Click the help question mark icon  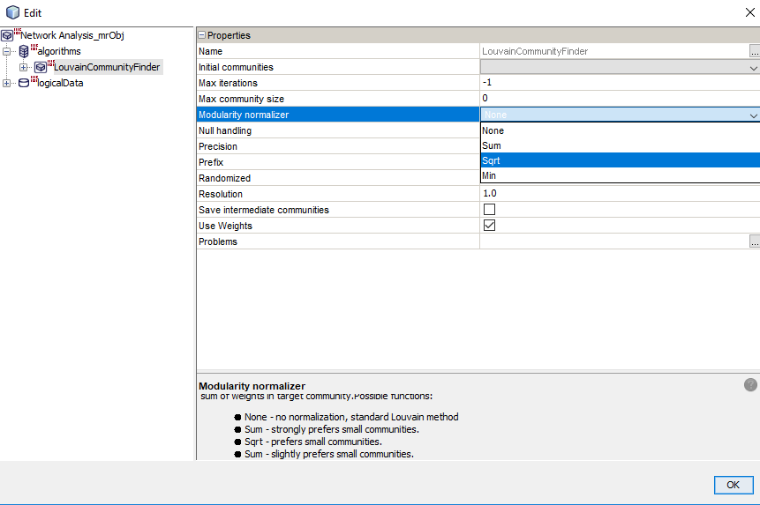[x=750, y=385]
